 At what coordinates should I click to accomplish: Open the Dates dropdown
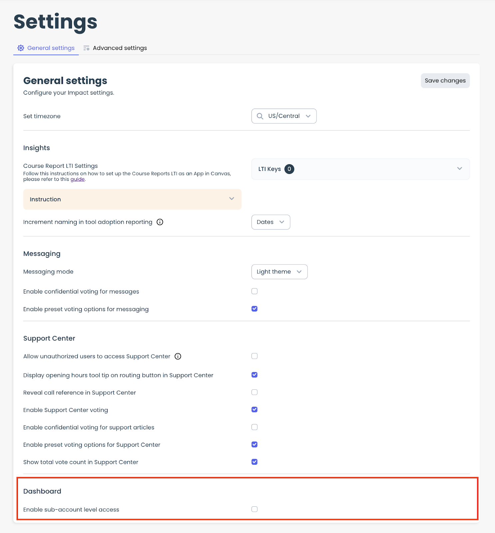point(270,222)
